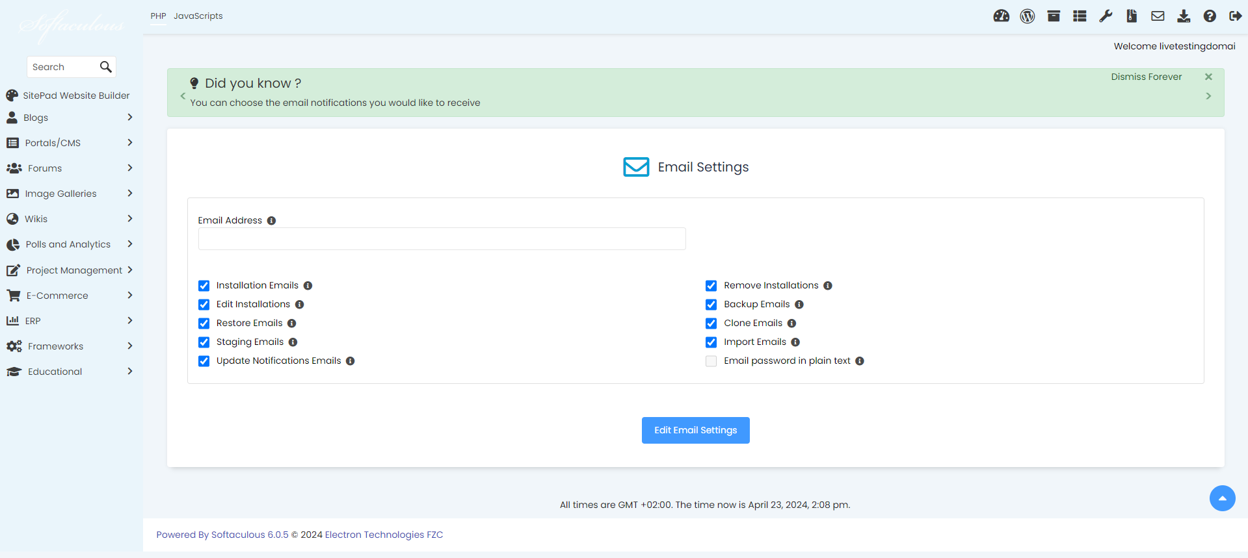Toggle Restore Emails checkbox

click(204, 323)
